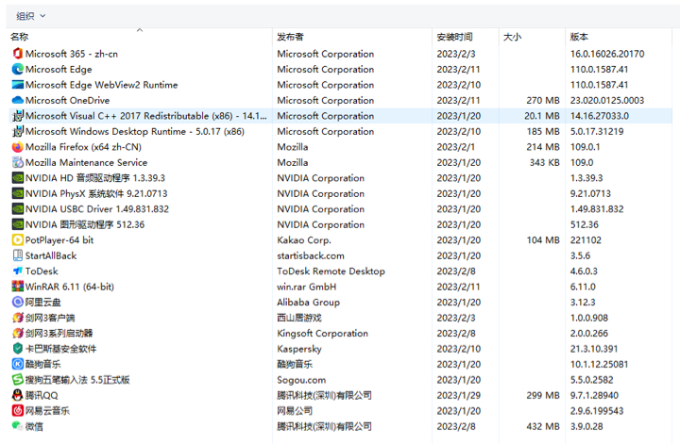
Task: Sort by the 安装时间 column header
Action: 466,37
